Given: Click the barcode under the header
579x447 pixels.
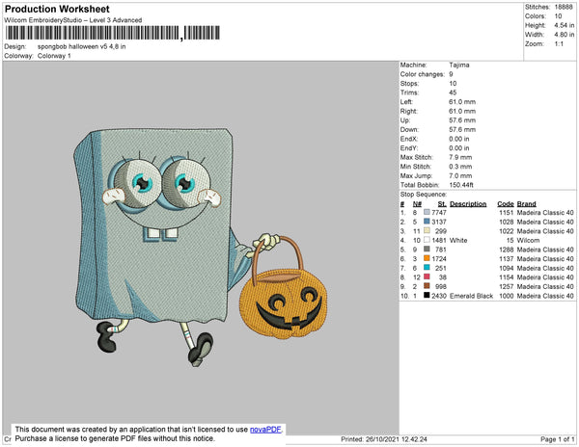Looking at the screenshot, I should coord(113,33).
